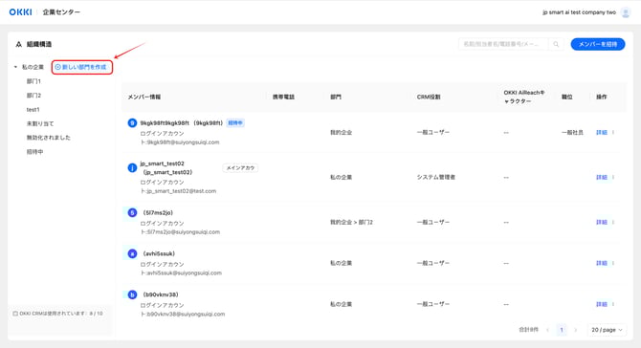The height and width of the screenshot is (348, 641).
Task: Select 部门1 in the organization tree
Action: tap(33, 81)
